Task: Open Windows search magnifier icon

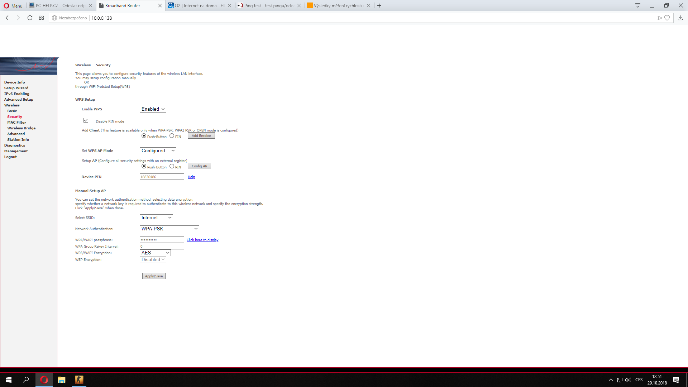Action: (x=26, y=379)
